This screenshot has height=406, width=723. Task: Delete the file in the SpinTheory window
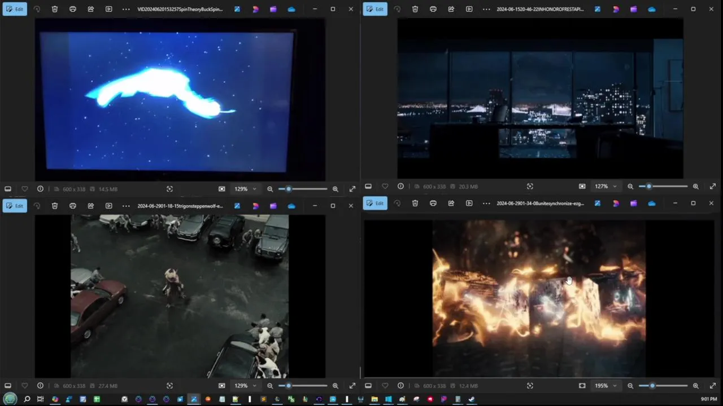(x=55, y=9)
